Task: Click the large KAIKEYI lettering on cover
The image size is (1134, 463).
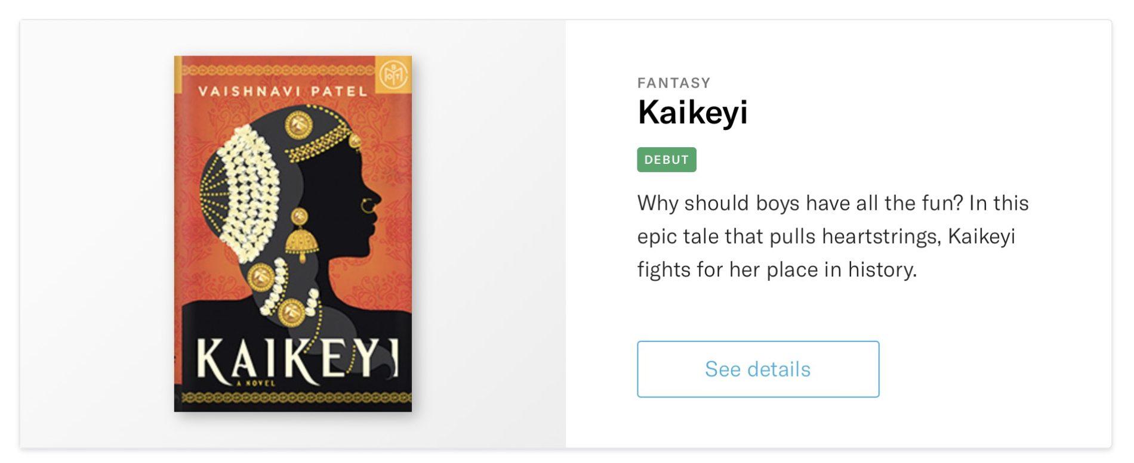Action: point(297,359)
